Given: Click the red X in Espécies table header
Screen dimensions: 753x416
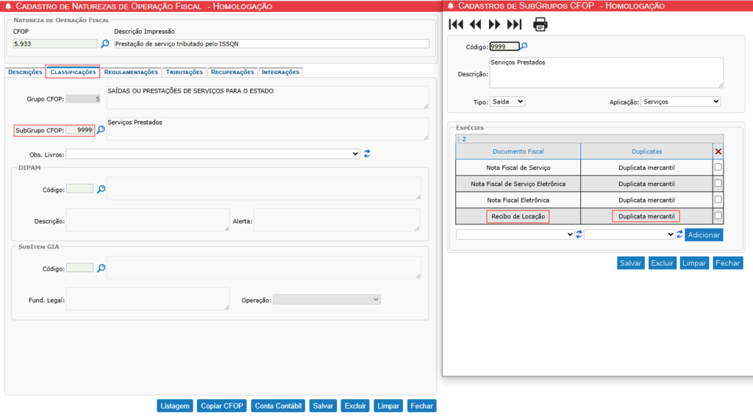Looking at the screenshot, I should point(718,151).
